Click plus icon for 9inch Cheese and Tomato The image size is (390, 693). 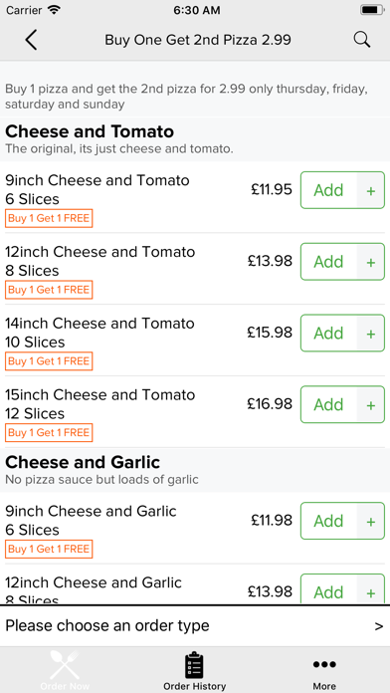[x=370, y=190]
